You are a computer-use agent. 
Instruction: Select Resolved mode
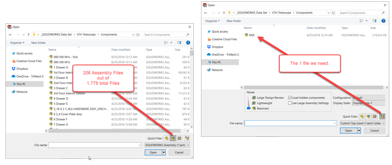coord(261,109)
